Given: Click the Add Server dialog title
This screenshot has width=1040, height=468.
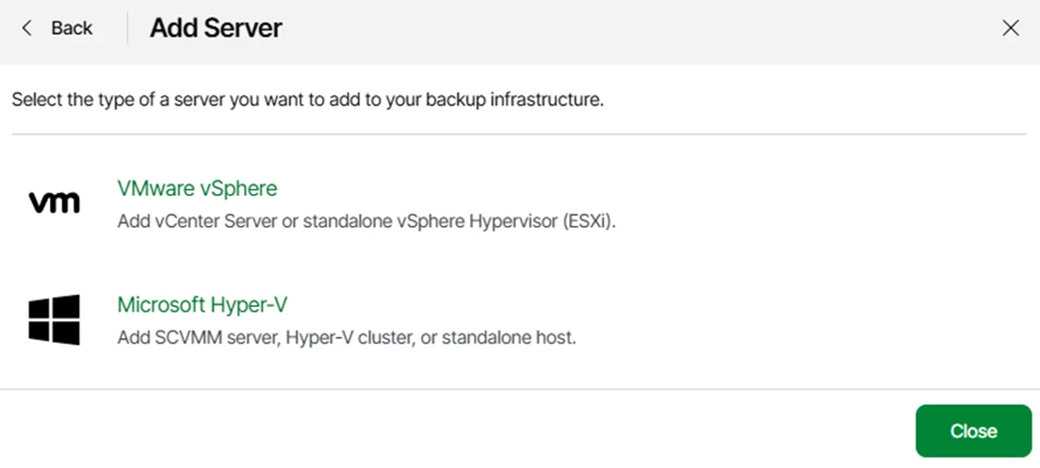Looking at the screenshot, I should click(217, 28).
